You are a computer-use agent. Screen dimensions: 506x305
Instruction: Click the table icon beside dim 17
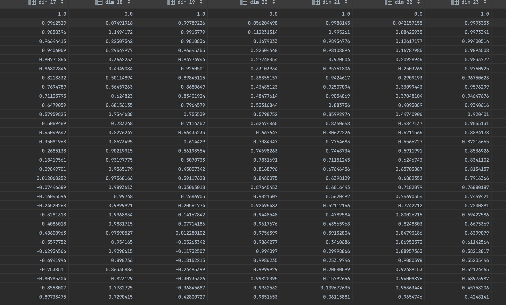click(x=32, y=2)
